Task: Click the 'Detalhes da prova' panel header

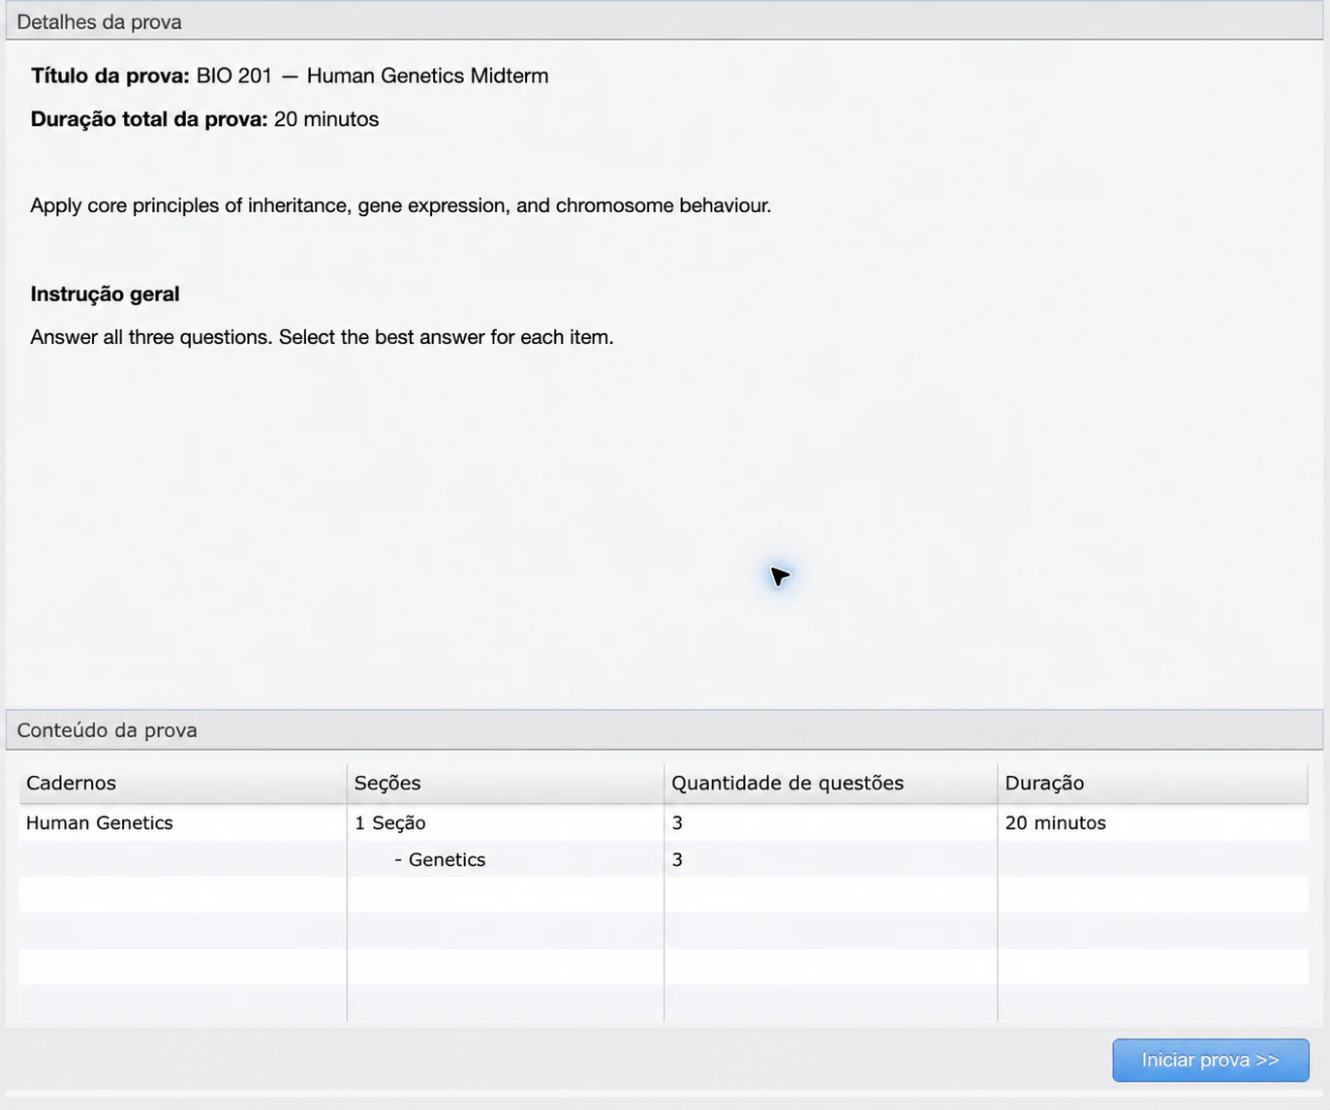Action: (665, 21)
